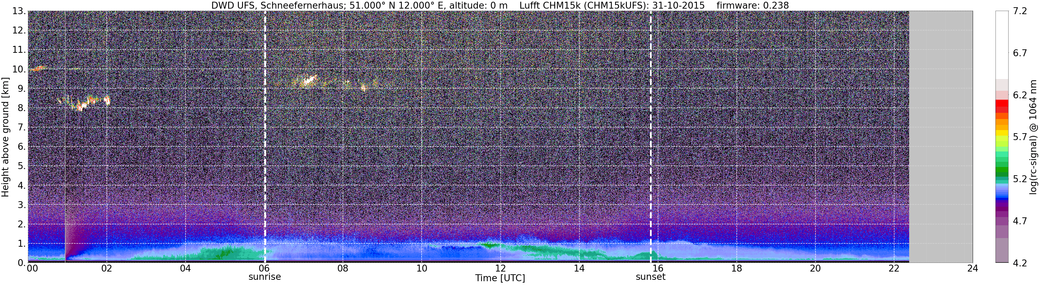Click the date '31-10-2015' in the title
This screenshot has height=285, width=1040.
(678, 5)
